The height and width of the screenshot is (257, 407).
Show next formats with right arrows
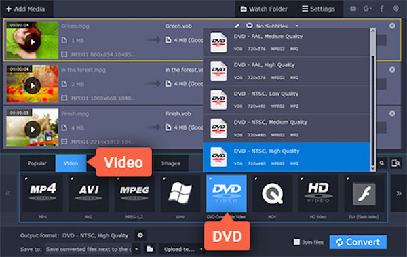click(399, 193)
